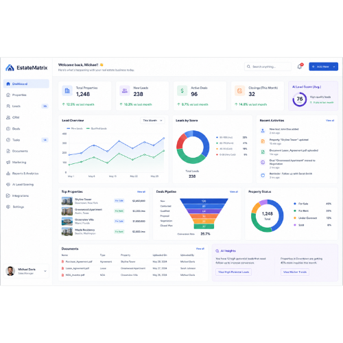The height and width of the screenshot is (343, 343).
Task: Click the For Sale legend dot in Property Status
Action: (295, 204)
